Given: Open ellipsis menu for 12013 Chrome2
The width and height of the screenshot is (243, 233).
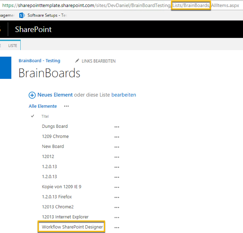Looking at the screenshot, I should 117,207.
